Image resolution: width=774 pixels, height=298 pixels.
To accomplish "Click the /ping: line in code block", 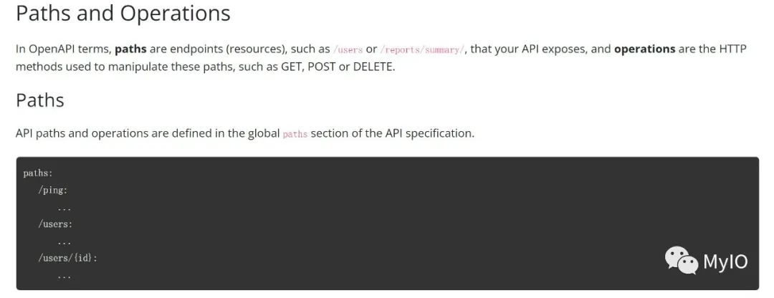I will coord(53,191).
